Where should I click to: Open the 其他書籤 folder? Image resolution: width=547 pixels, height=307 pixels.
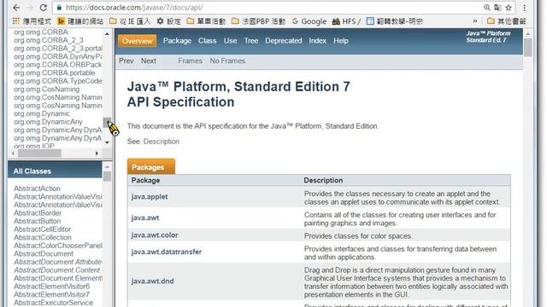coord(507,21)
